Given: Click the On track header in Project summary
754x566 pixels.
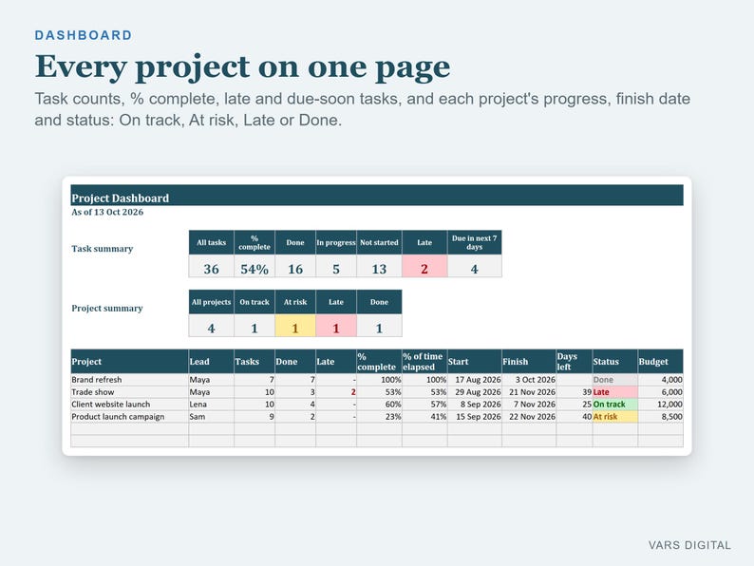Looking at the screenshot, I should 254,302.
